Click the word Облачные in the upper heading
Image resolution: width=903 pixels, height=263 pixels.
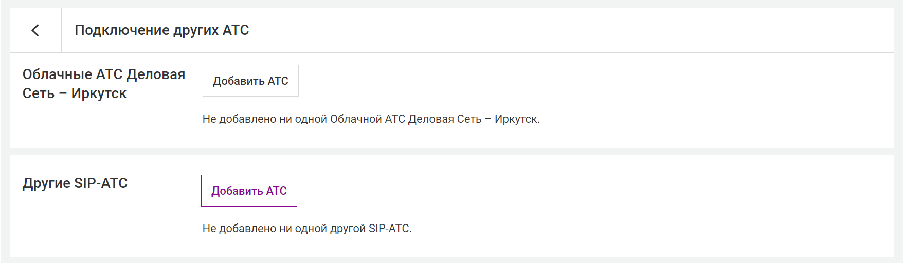(58, 74)
